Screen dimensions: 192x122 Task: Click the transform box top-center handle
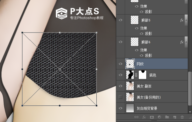click(x=60, y=32)
